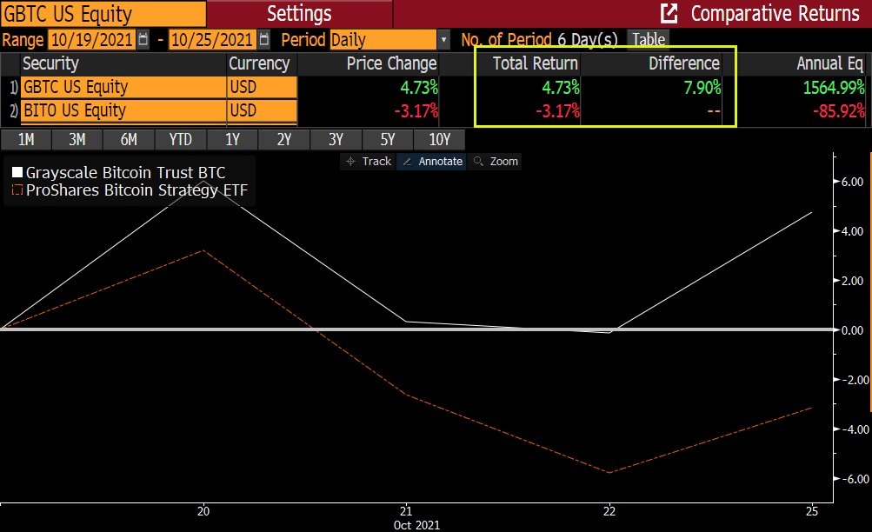Click the Total Return column header

point(536,63)
